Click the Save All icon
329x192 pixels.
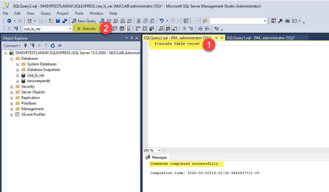coord(65,21)
